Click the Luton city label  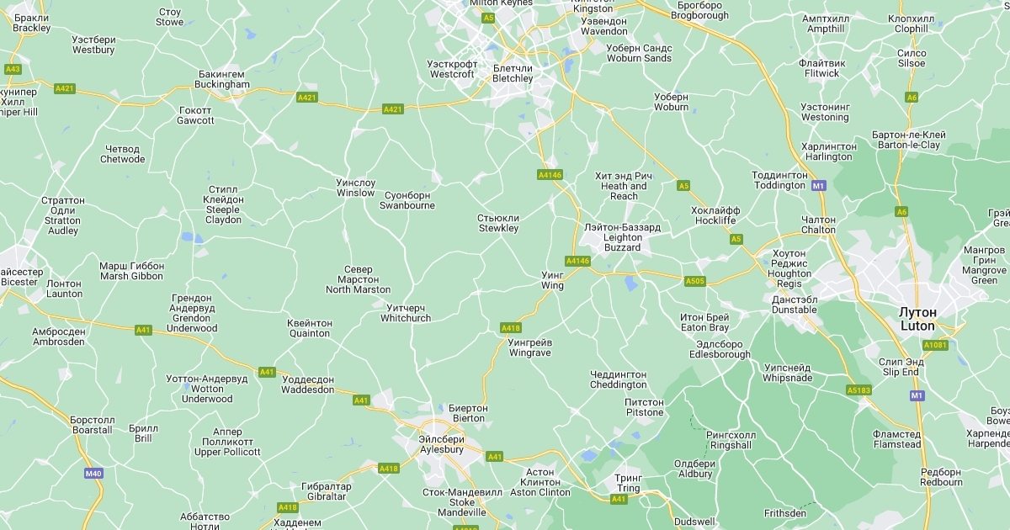click(917, 319)
